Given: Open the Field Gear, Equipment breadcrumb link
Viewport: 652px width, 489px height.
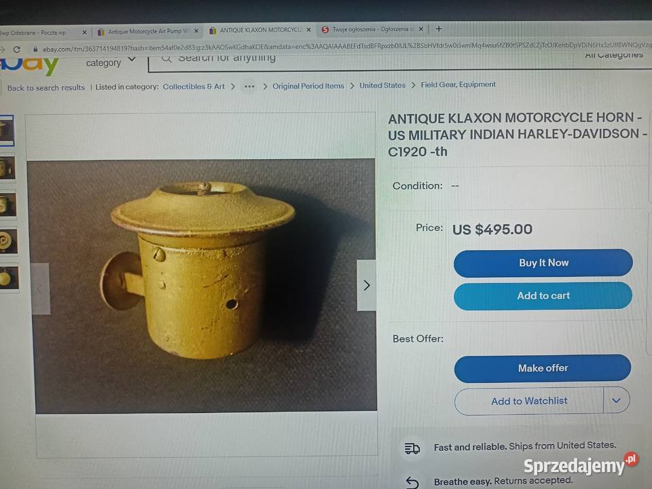Looking at the screenshot, I should [458, 84].
